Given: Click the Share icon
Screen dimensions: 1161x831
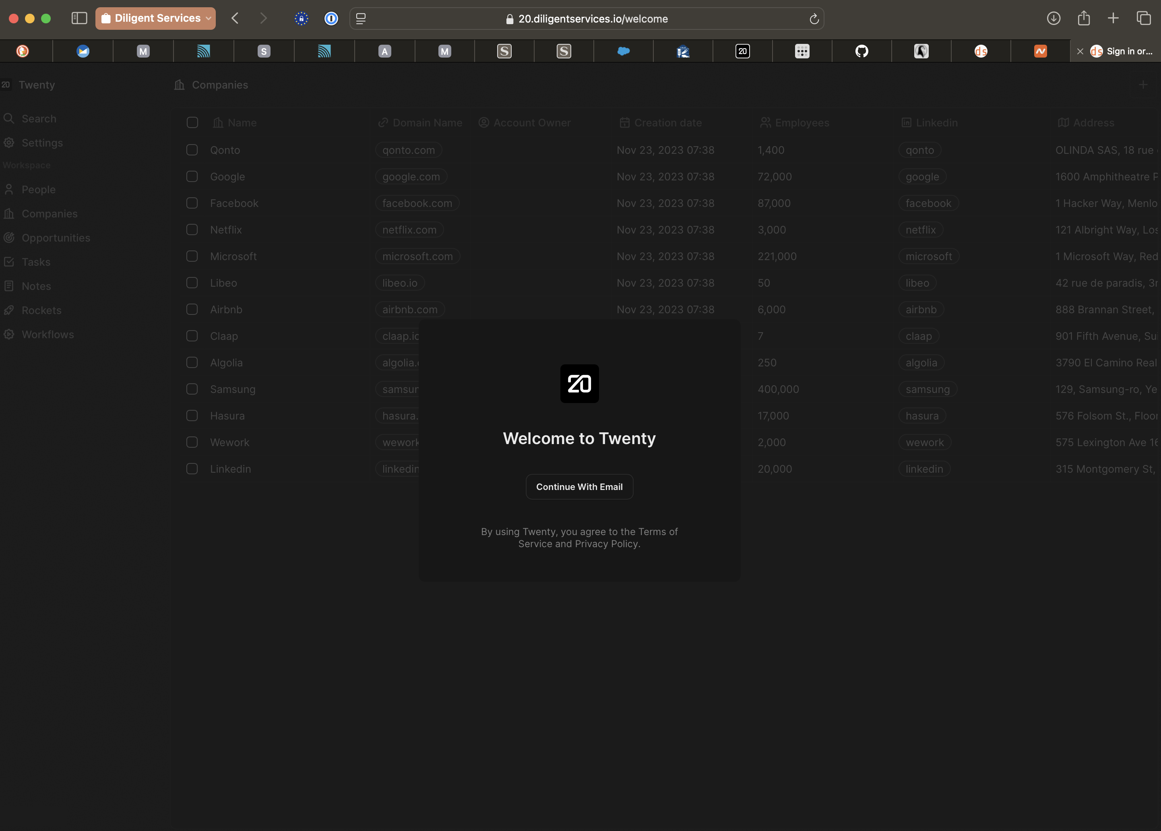Looking at the screenshot, I should pyautogui.click(x=1084, y=19).
